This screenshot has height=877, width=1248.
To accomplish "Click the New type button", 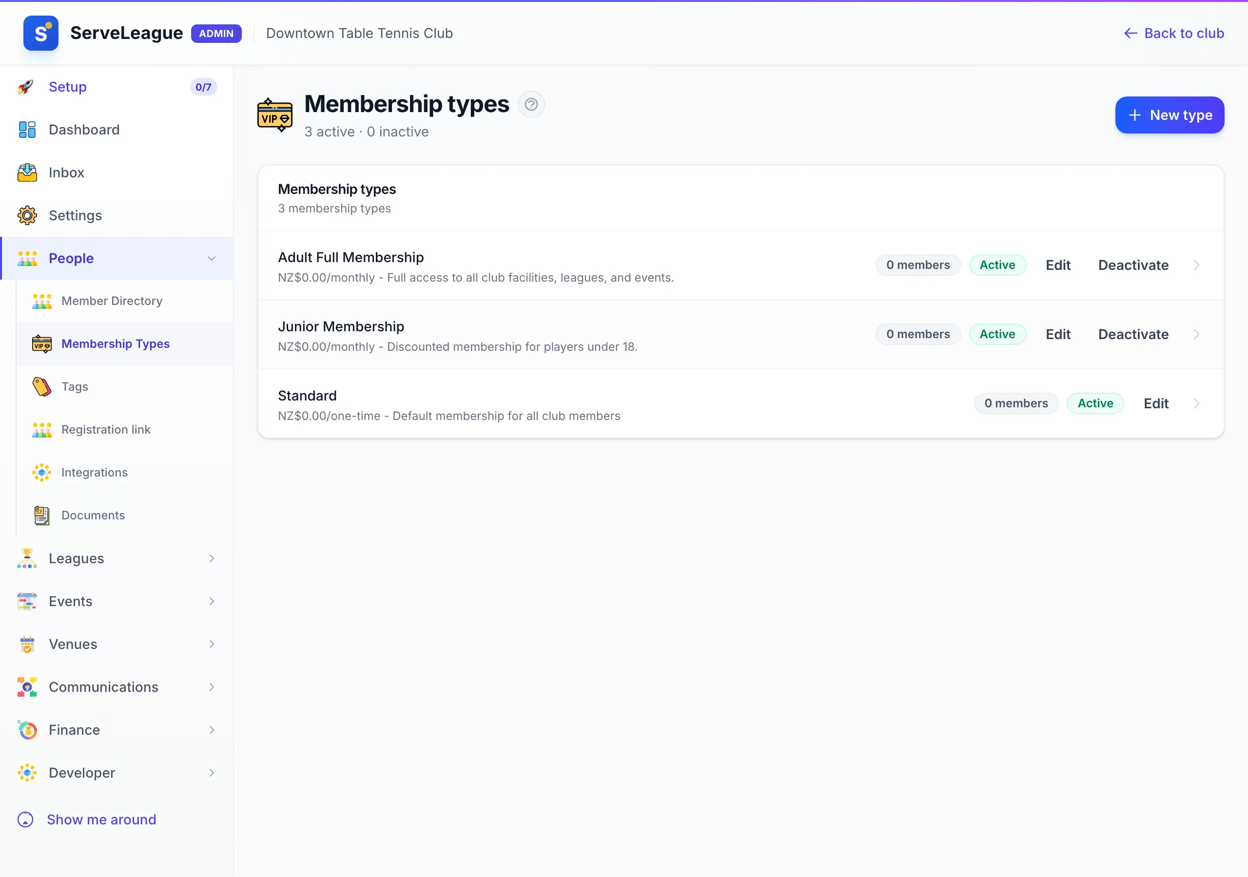I will pos(1170,115).
